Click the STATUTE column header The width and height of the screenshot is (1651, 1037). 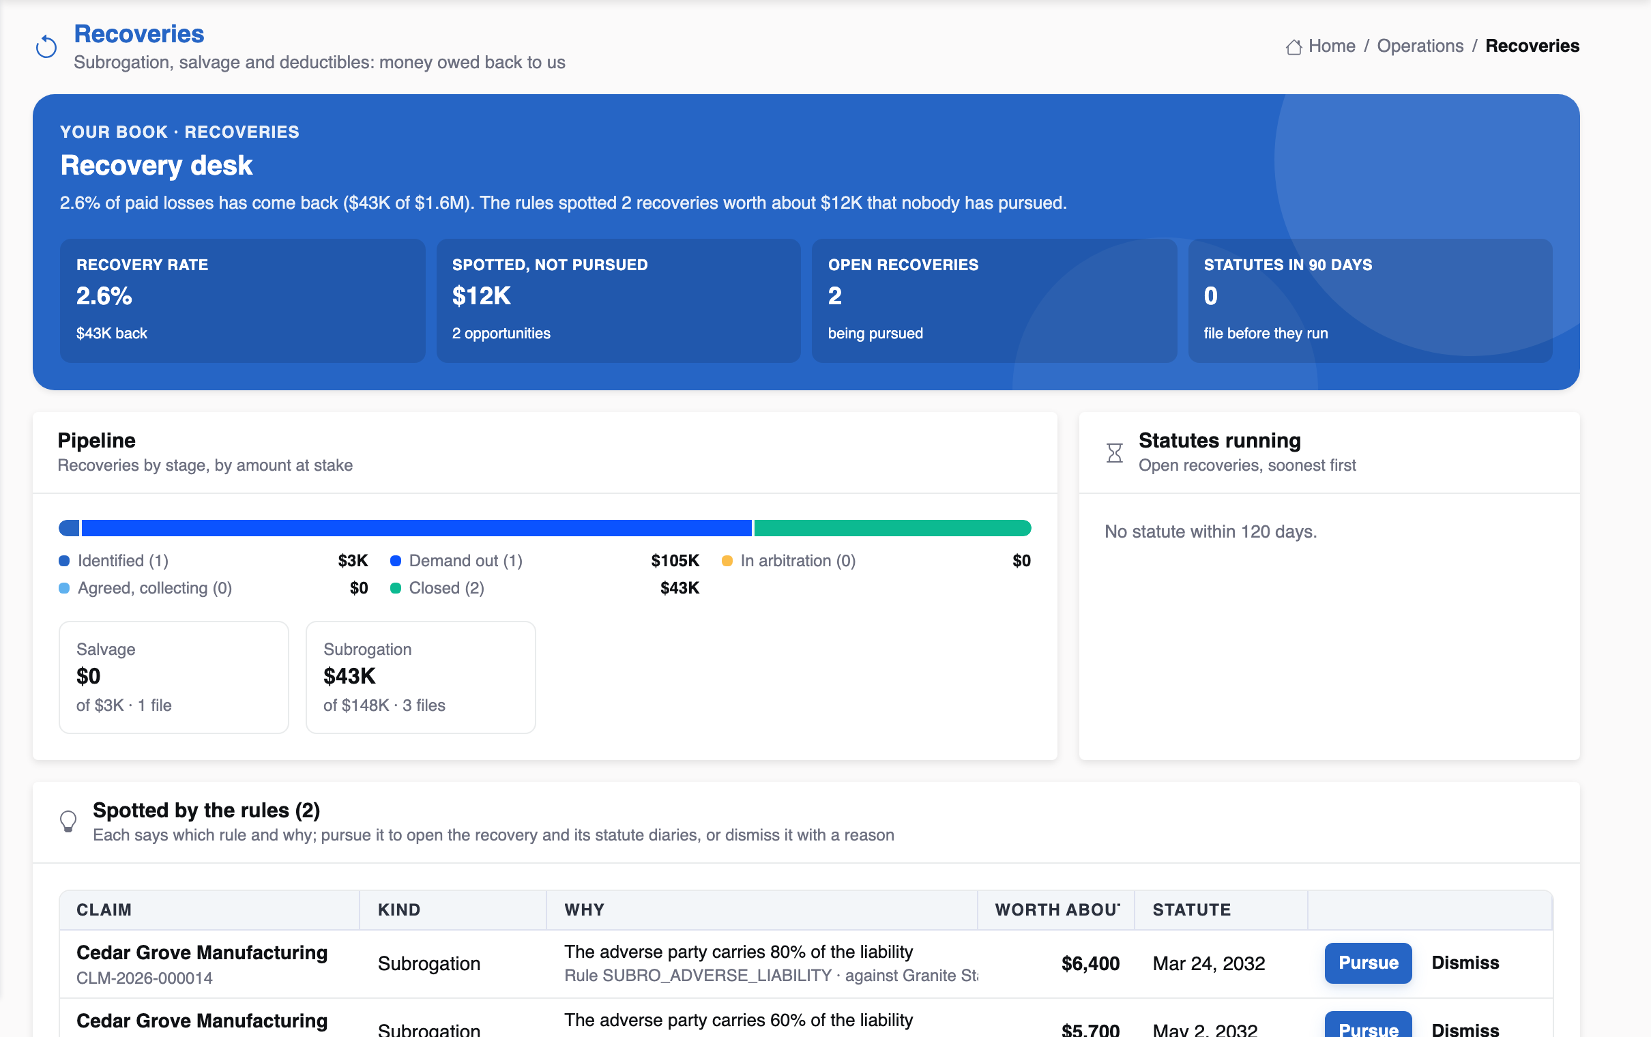click(x=1221, y=909)
